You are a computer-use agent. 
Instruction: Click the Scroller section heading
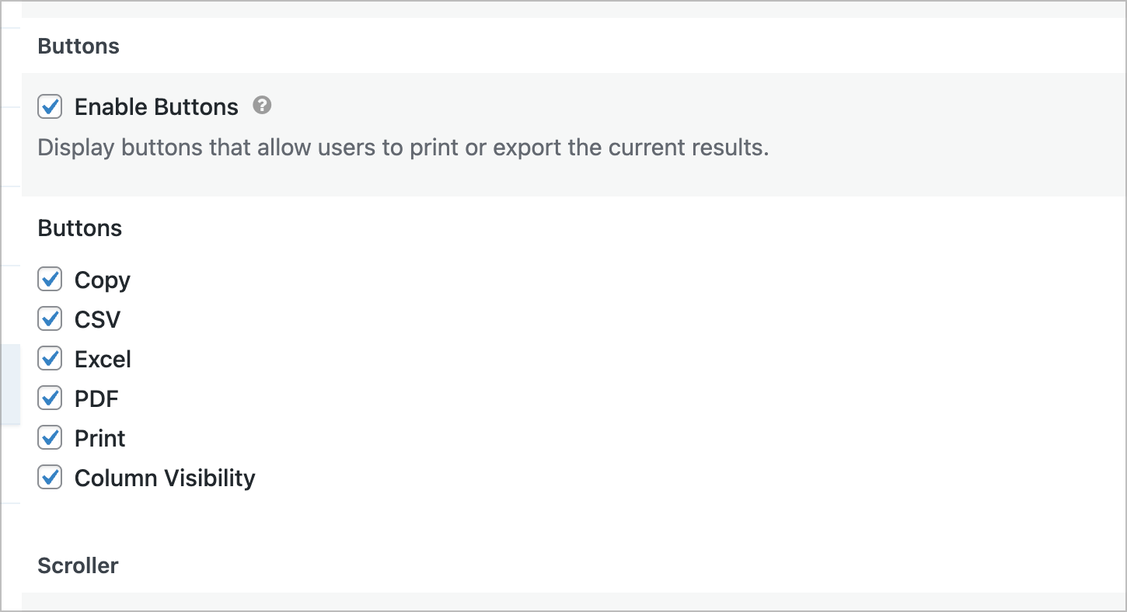pos(78,565)
